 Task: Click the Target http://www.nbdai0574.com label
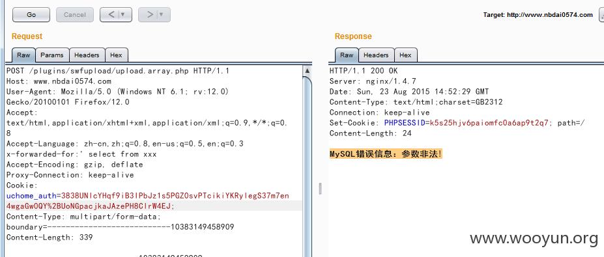coord(538,15)
